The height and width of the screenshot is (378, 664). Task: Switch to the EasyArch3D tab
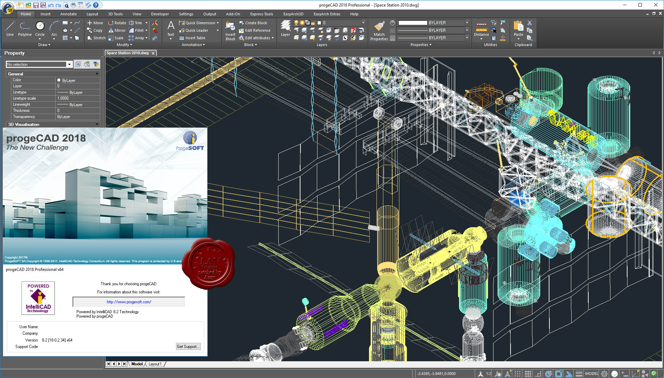(293, 14)
